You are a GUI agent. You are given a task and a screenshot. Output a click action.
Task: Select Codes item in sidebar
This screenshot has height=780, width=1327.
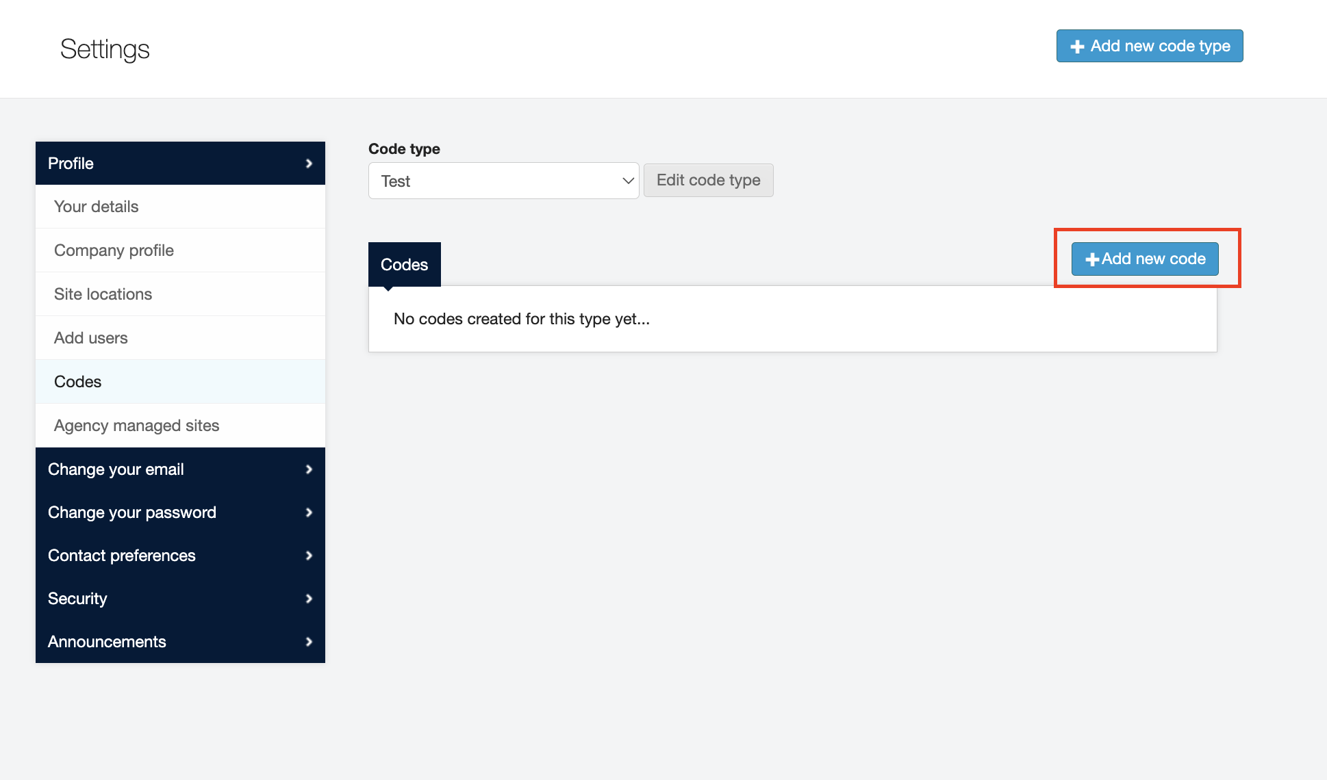click(x=77, y=382)
